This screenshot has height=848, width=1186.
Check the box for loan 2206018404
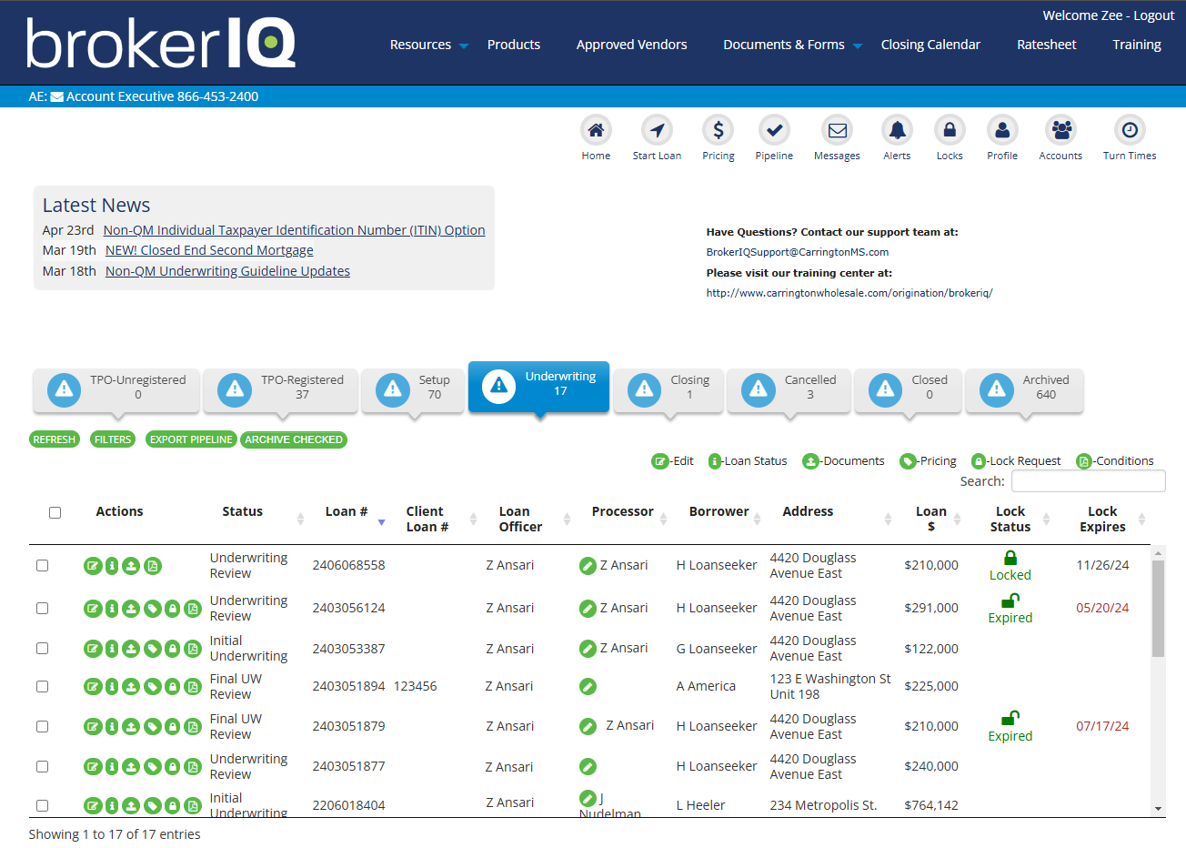42,805
